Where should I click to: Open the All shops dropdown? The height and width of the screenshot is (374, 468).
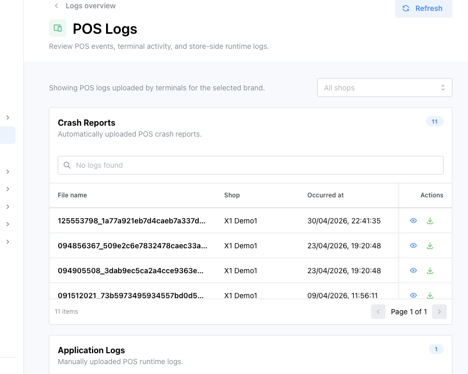(x=384, y=88)
